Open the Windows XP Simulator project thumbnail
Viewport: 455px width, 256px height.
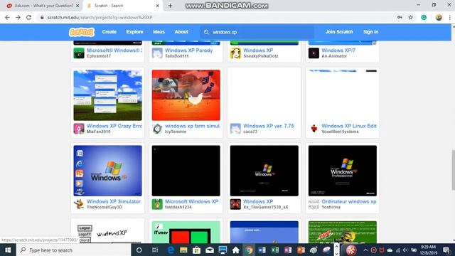tap(107, 171)
